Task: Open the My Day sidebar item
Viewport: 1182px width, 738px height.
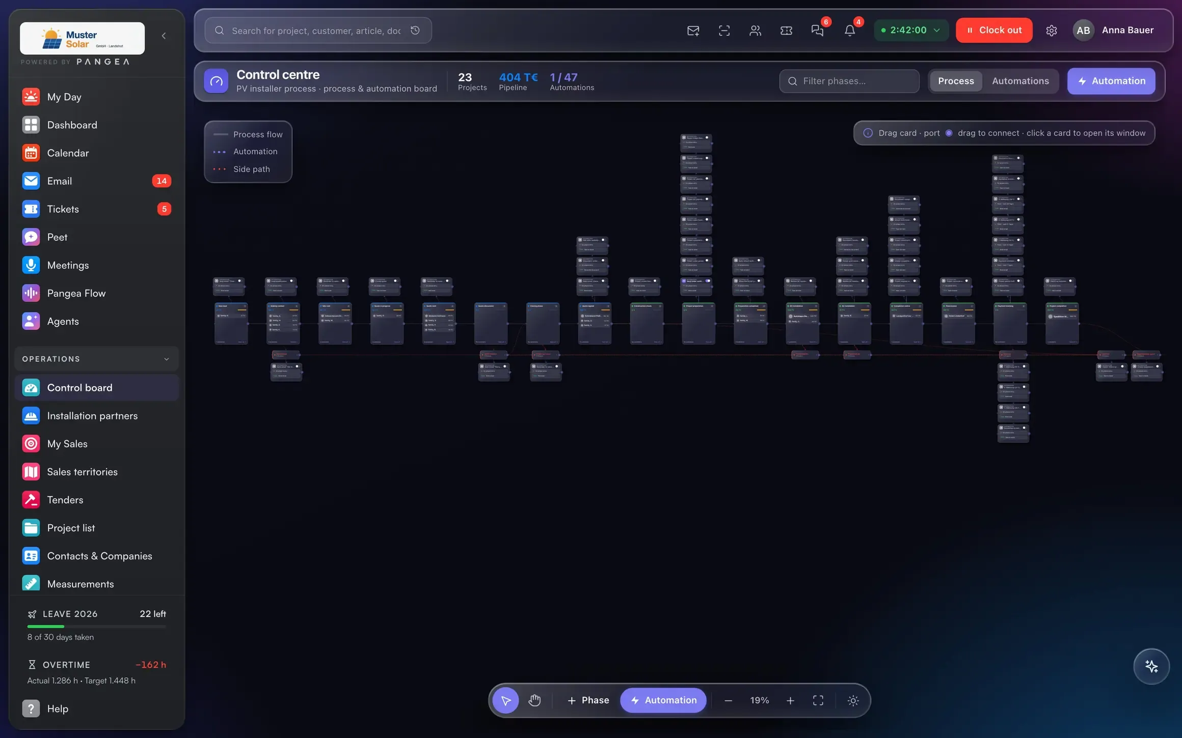Action: pyautogui.click(x=96, y=97)
